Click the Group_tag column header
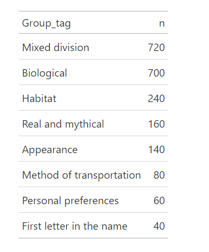This screenshot has width=209, height=252. [x=46, y=23]
